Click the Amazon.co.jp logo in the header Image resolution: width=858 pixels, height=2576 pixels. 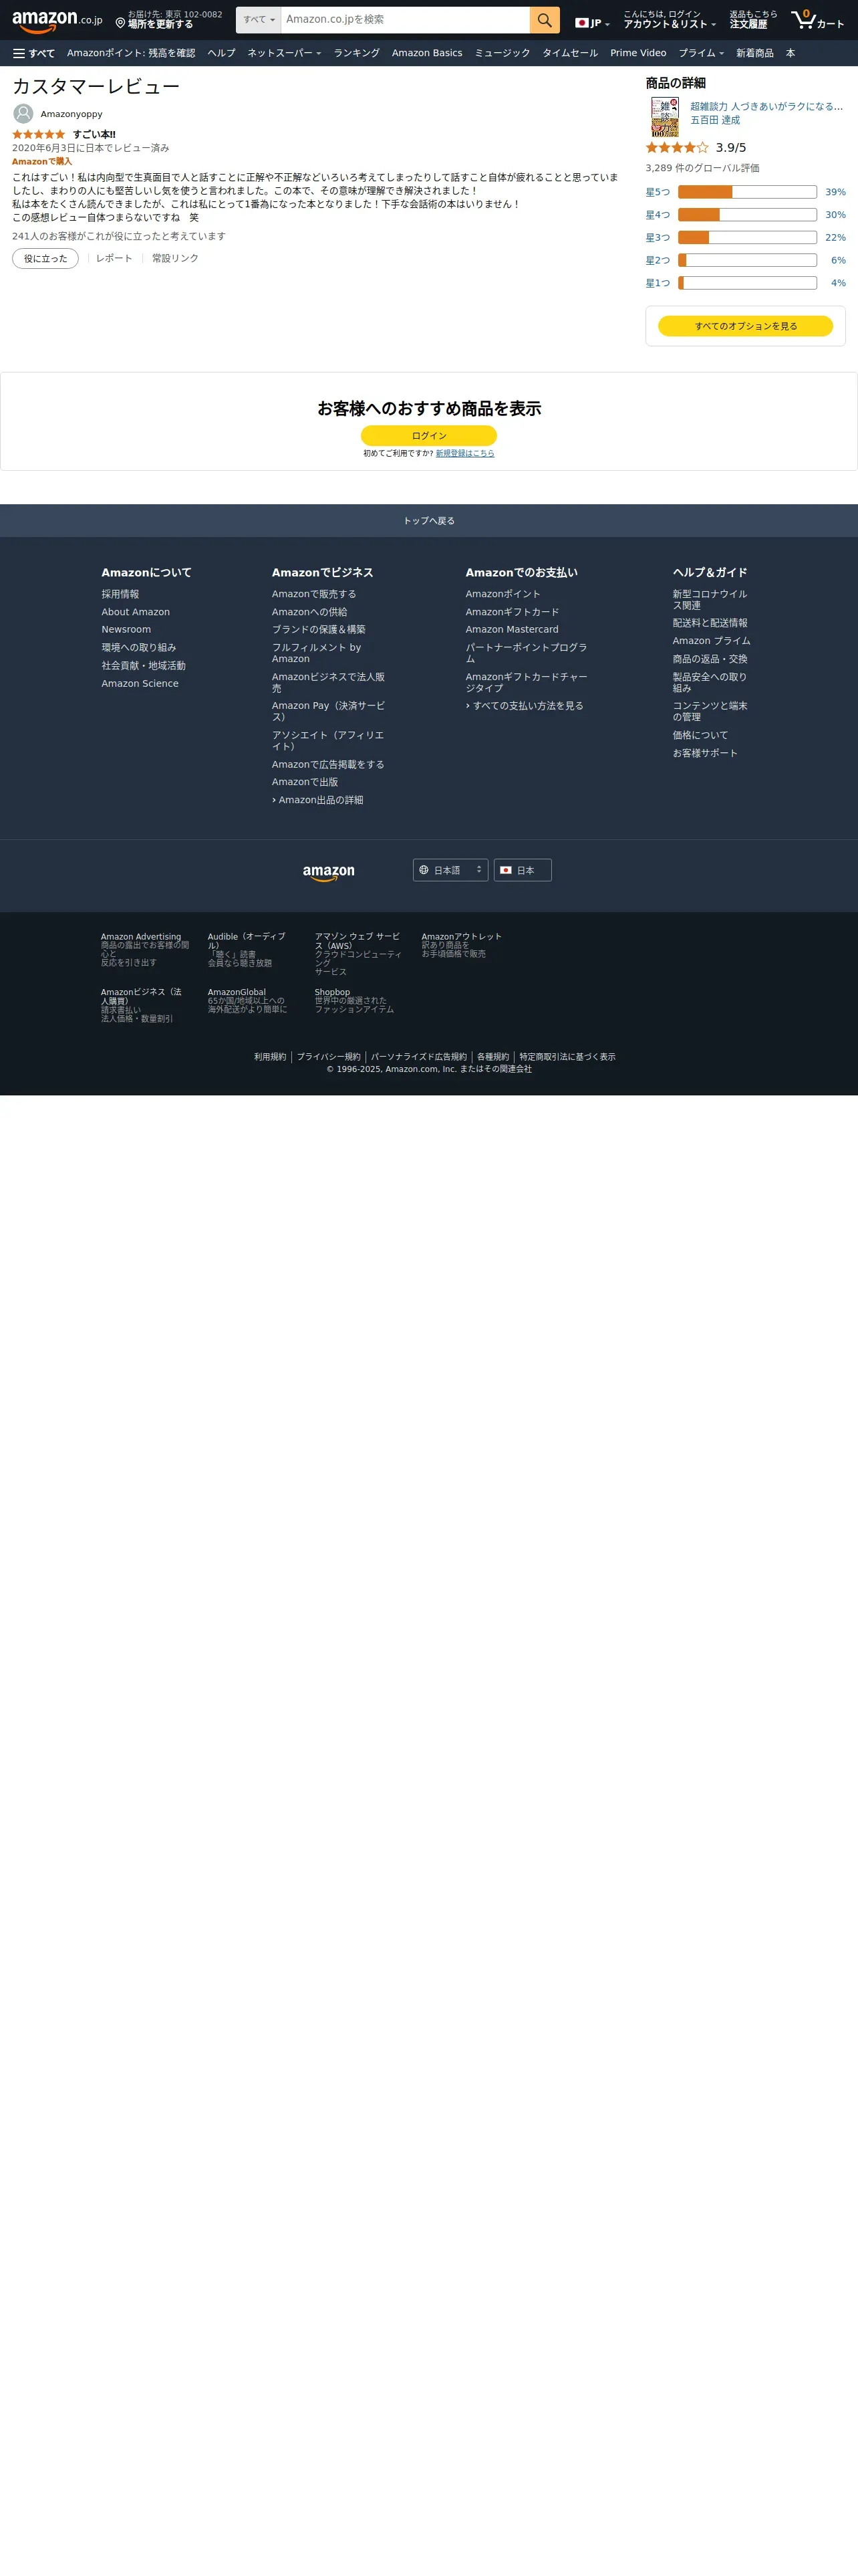tap(57, 21)
